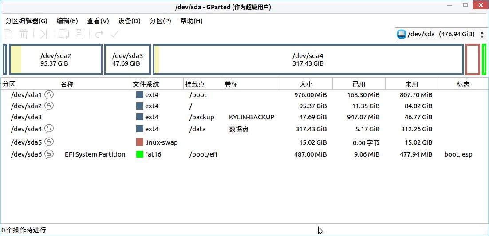
Task: Click the 477.94 MiB unused value
Action: tap(416, 154)
